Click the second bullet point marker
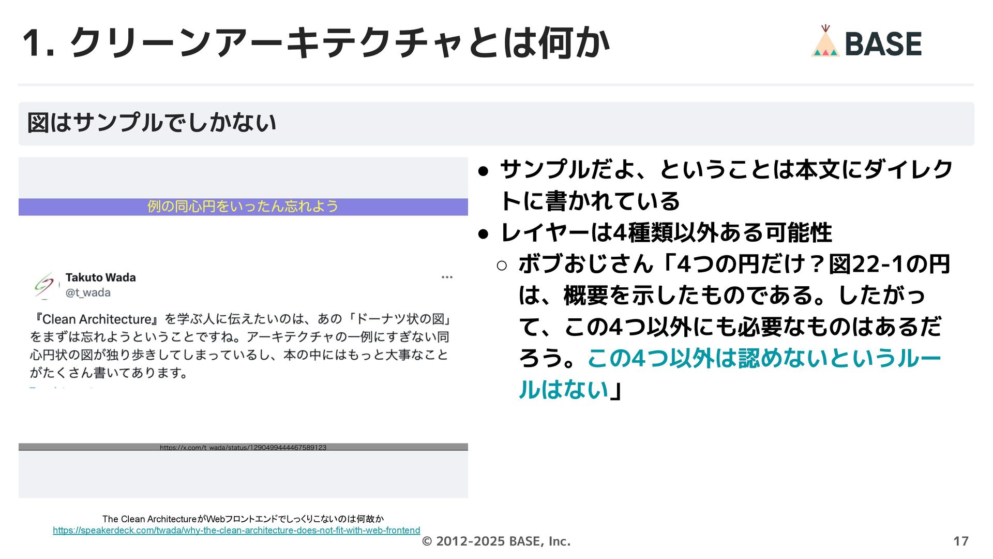This screenshot has height=559, width=993. click(484, 234)
